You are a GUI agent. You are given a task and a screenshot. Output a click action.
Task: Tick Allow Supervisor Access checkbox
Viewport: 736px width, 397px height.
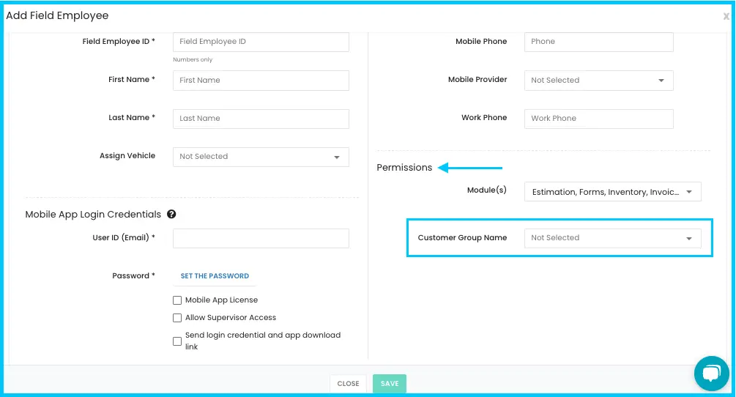tap(177, 318)
